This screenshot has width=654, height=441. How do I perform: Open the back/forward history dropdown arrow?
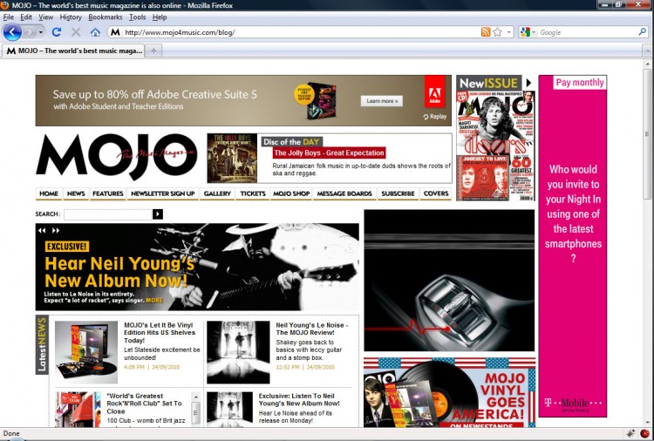(x=41, y=32)
